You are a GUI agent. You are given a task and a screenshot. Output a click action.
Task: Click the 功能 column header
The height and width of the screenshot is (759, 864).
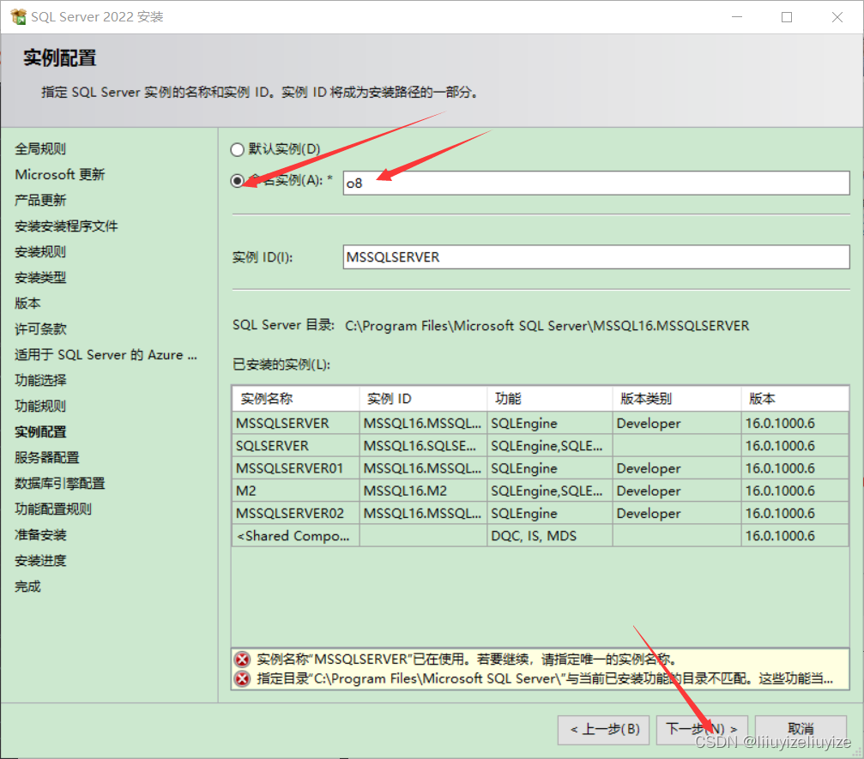coord(550,399)
